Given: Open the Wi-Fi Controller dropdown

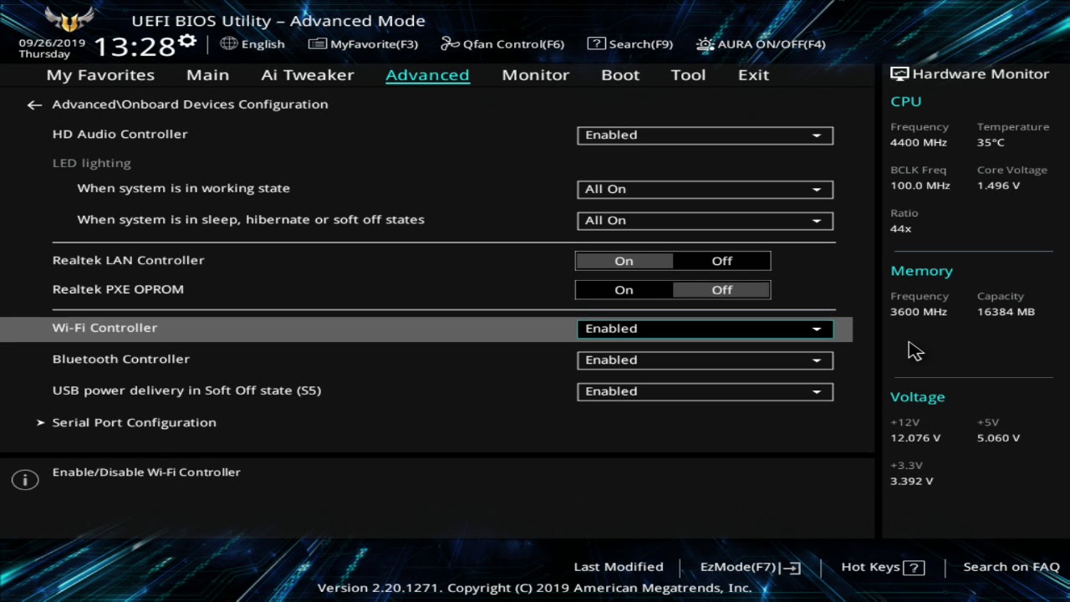Looking at the screenshot, I should 705,329.
